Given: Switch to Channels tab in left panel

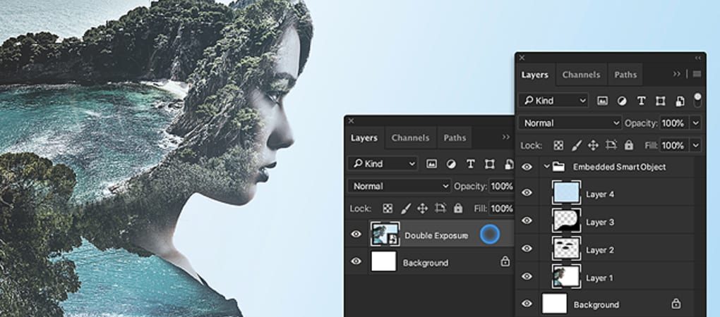Looking at the screenshot, I should point(410,138).
